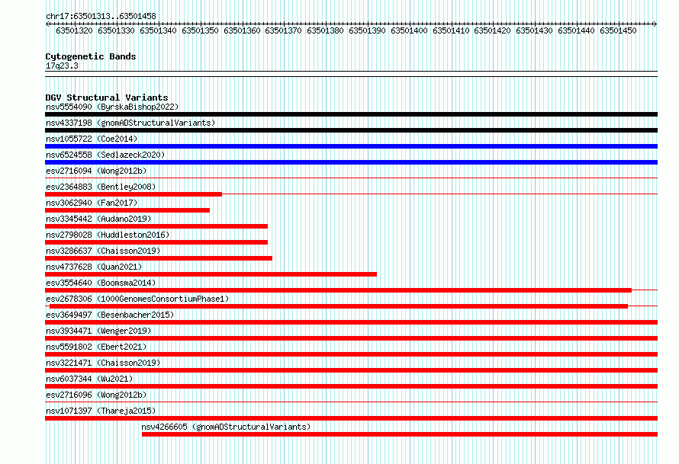Open nsv1071397 (Thareja2015) variant
The image size is (679, 464).
[101, 411]
